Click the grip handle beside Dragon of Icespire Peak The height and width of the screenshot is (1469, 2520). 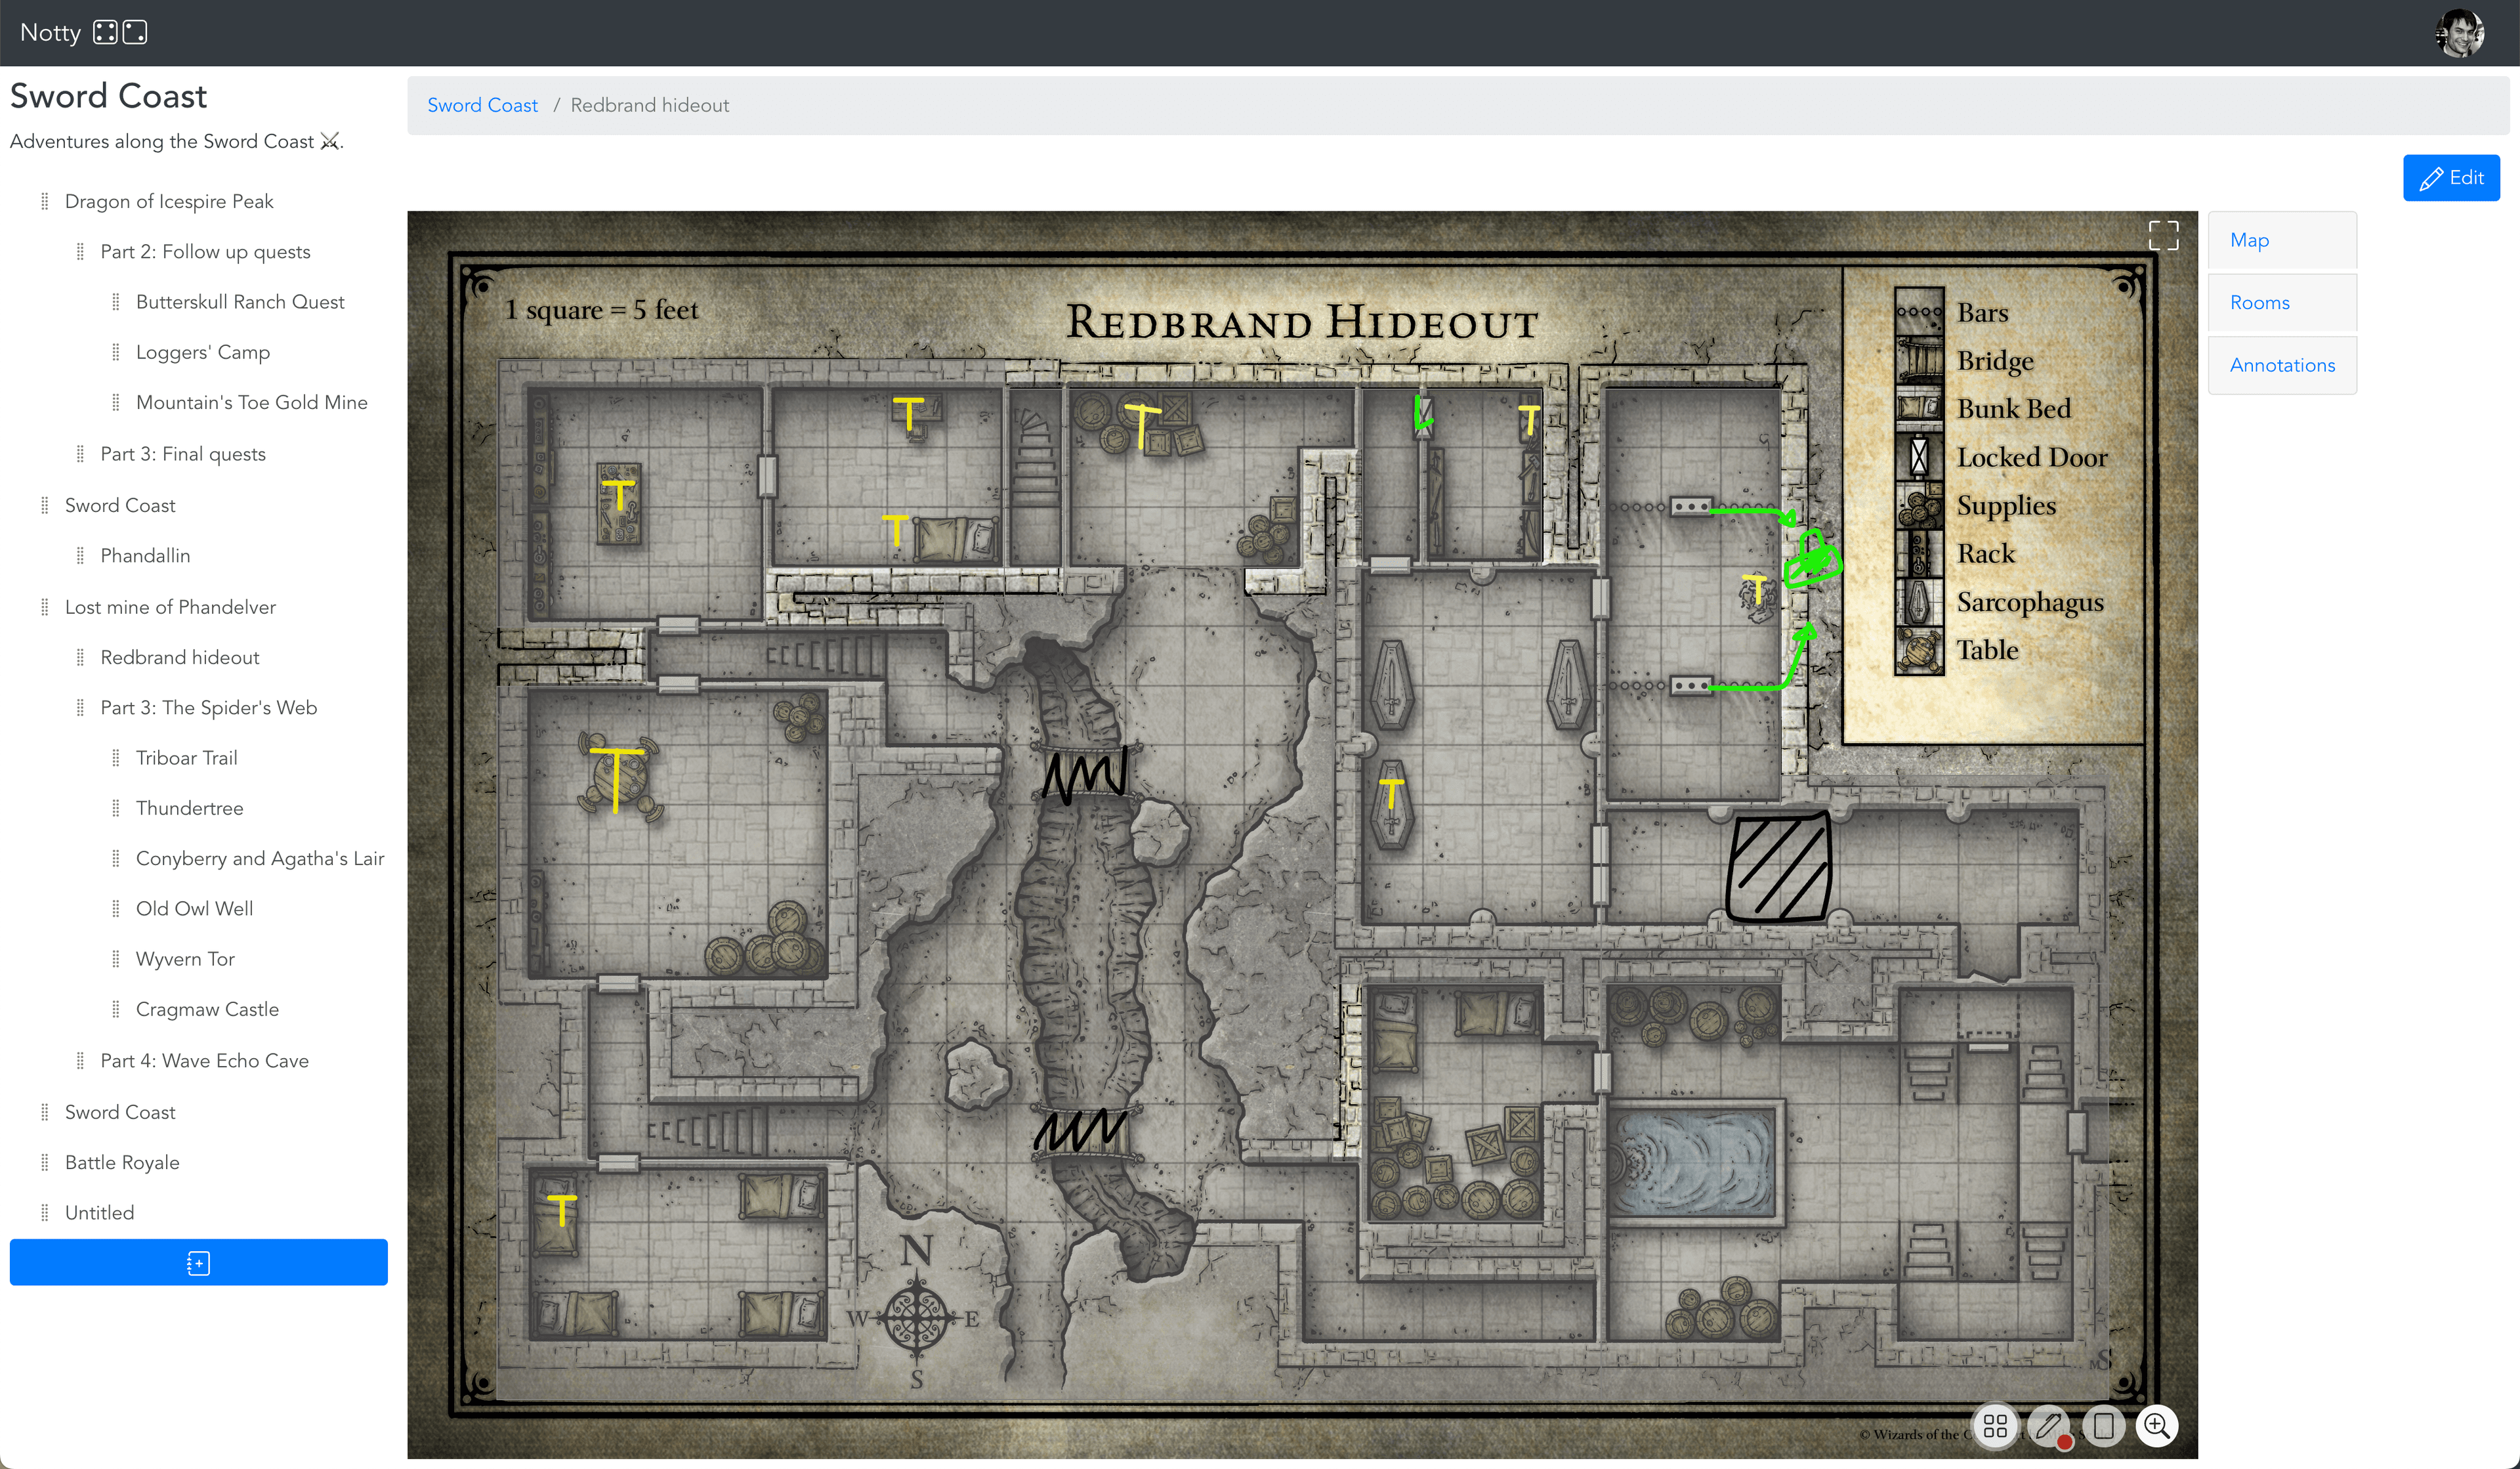click(x=44, y=201)
